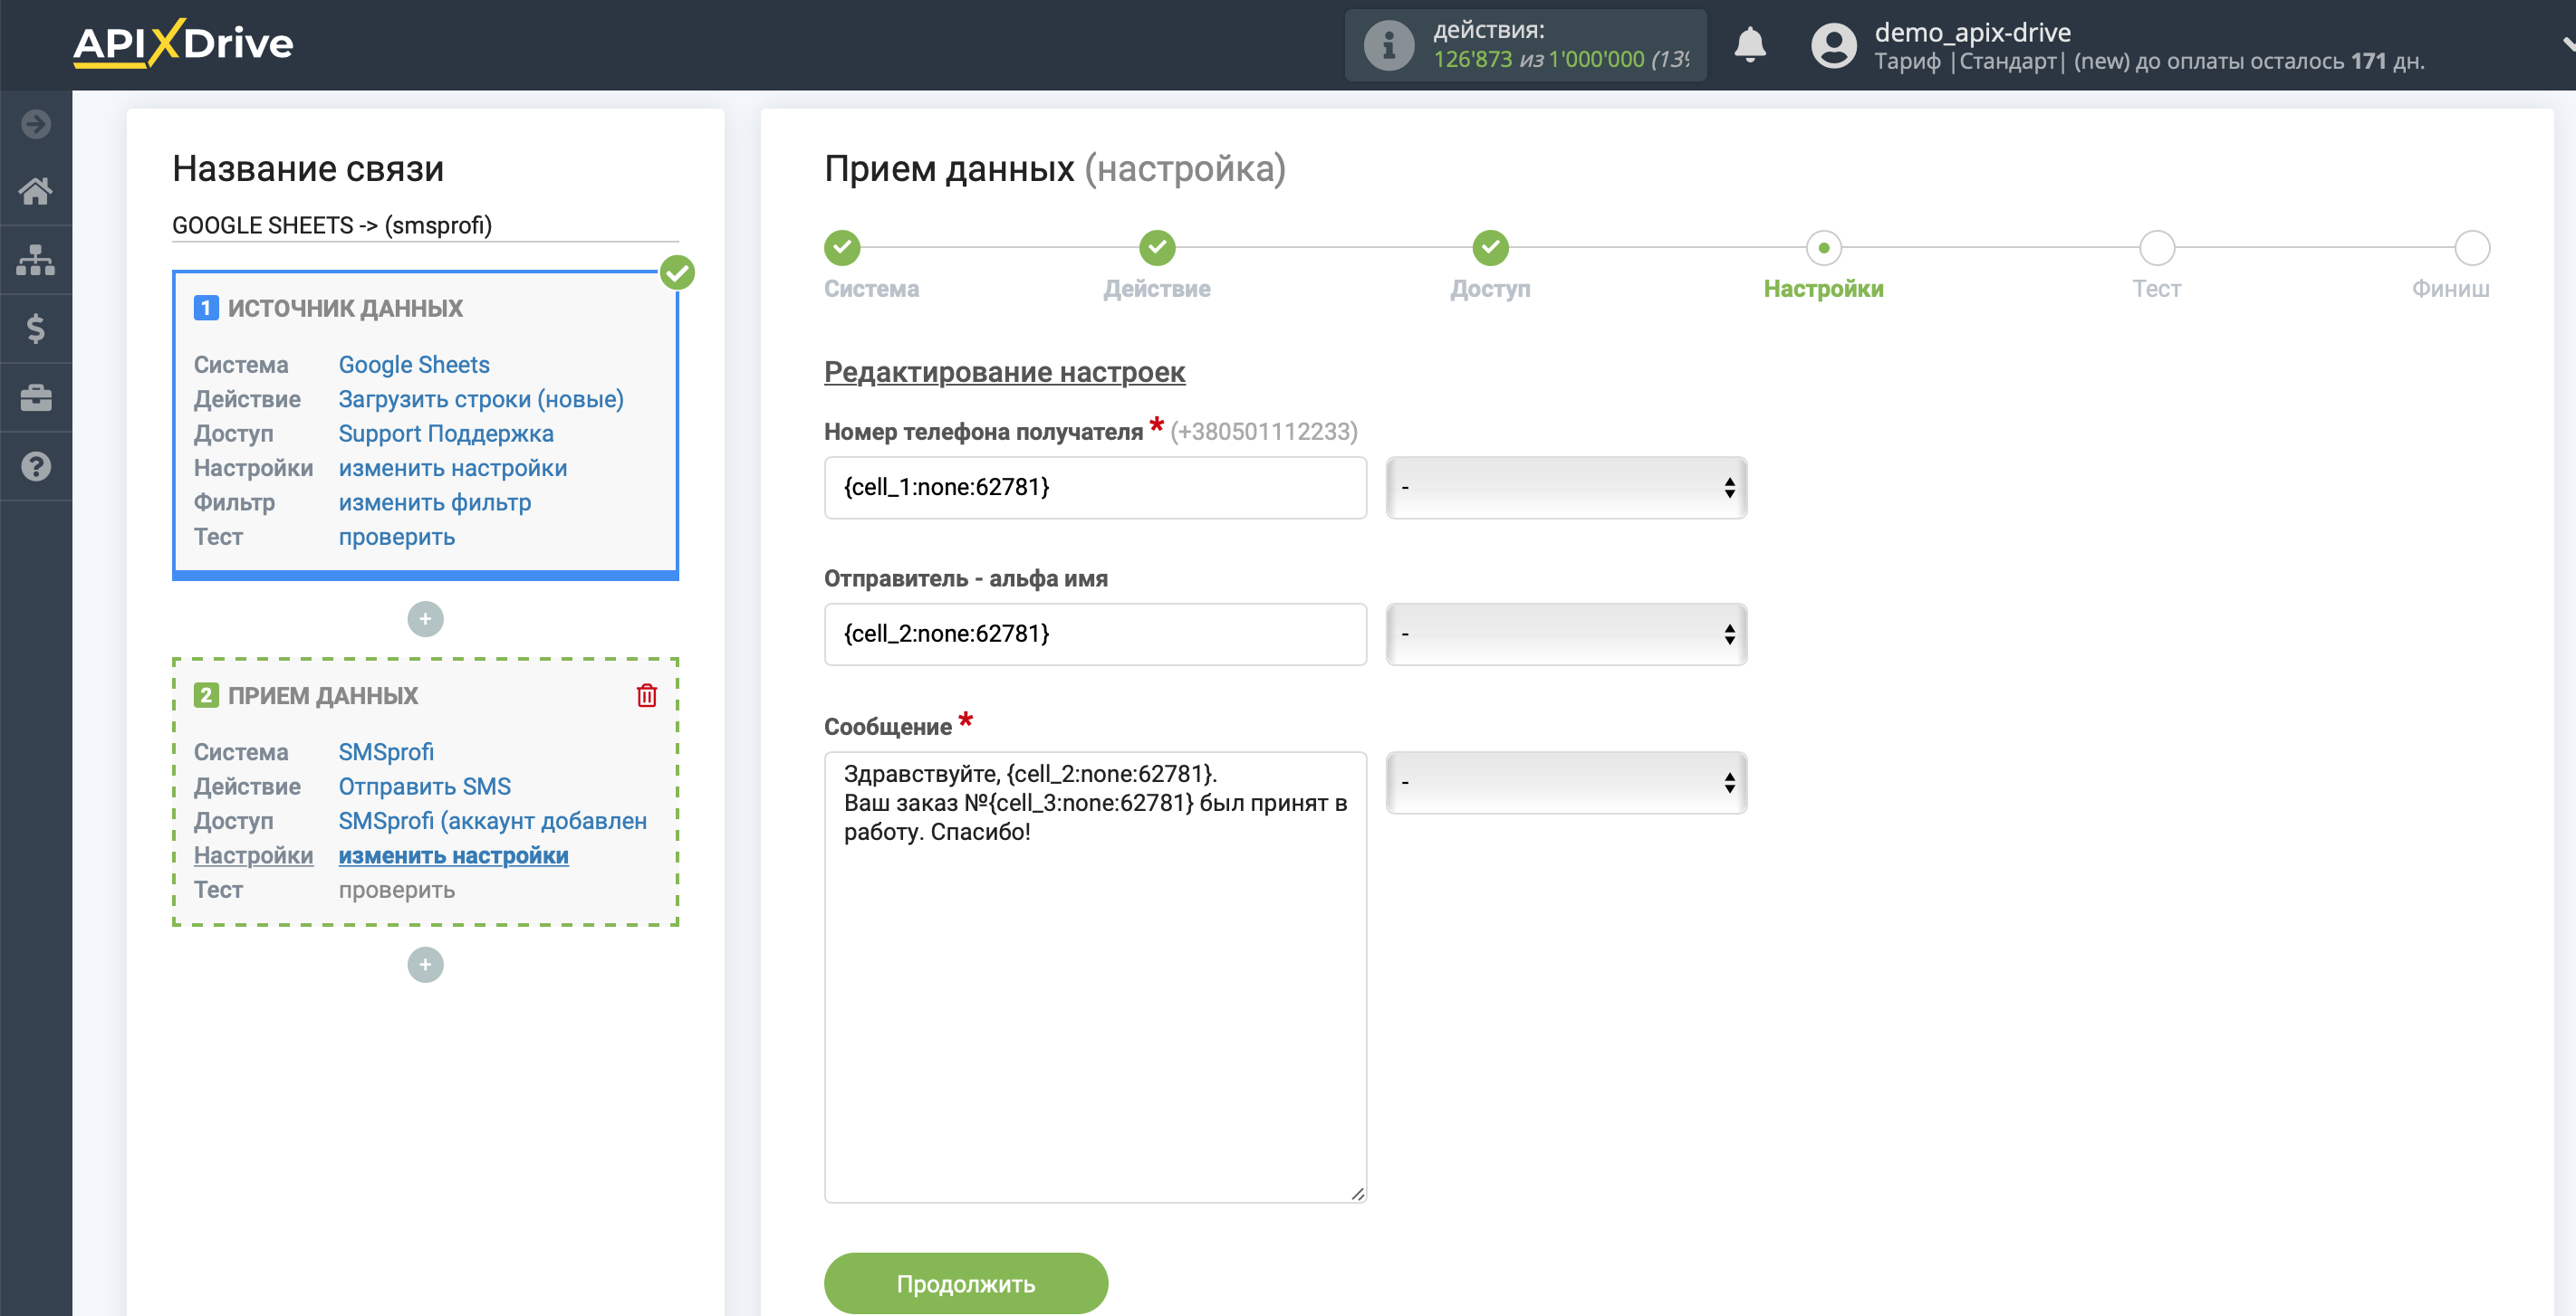
Task: Open the Настройки step label
Action: 1823,289
